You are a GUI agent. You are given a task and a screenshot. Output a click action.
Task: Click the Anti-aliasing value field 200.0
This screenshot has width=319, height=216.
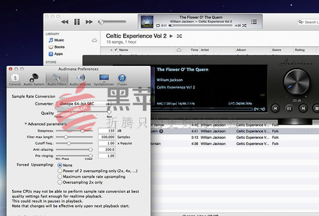(107, 150)
